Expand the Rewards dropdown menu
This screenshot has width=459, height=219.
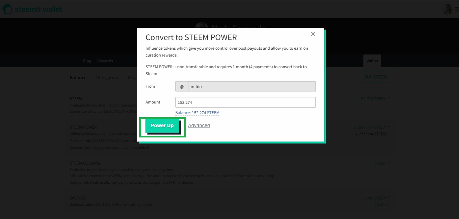tap(107, 61)
